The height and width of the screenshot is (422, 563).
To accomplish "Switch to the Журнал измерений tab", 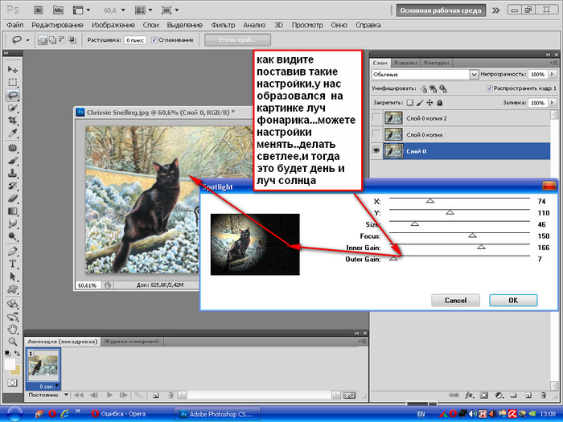I will [x=131, y=342].
